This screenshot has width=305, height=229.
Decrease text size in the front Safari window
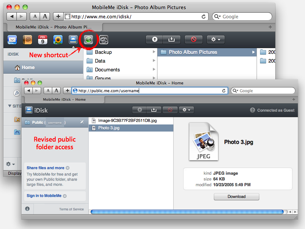[x=48, y=90]
